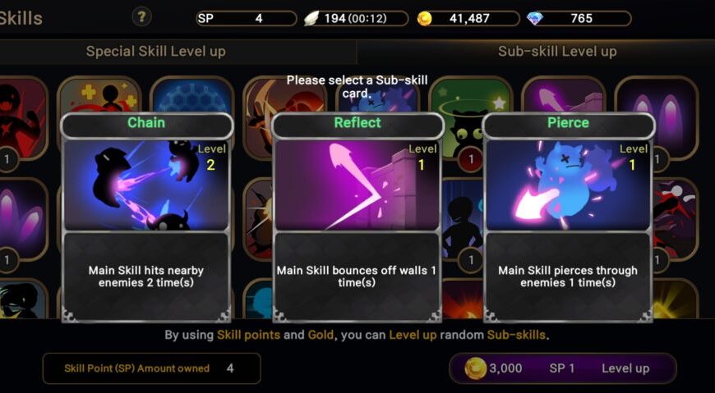Select the red stickman skill icon at left
The height and width of the screenshot is (393, 715).
point(23,118)
